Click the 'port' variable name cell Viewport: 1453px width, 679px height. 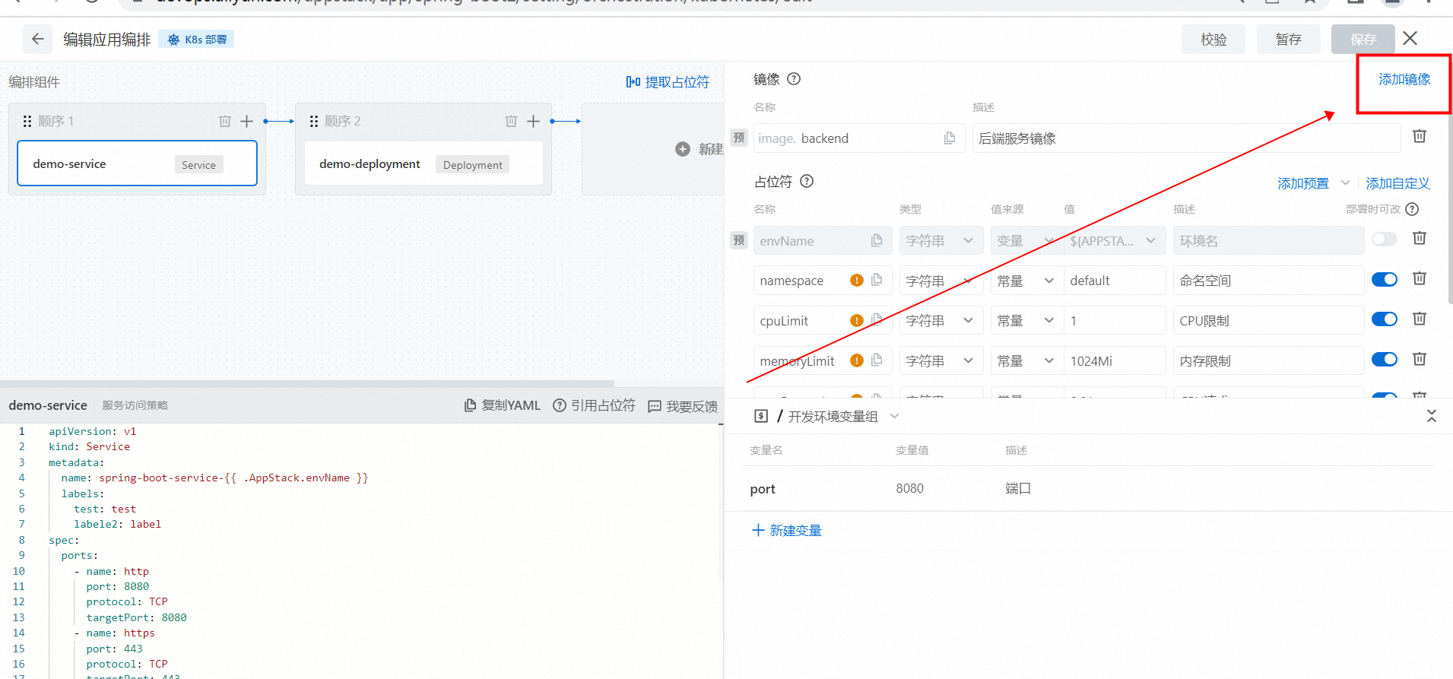tap(763, 489)
